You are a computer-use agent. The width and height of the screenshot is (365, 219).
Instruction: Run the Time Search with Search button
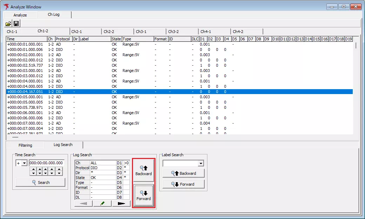point(40,182)
